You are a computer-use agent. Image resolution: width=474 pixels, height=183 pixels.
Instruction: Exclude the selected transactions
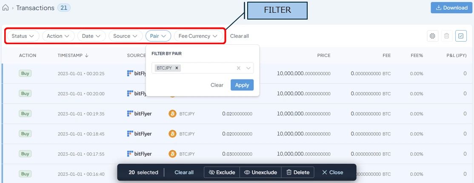(x=222, y=172)
